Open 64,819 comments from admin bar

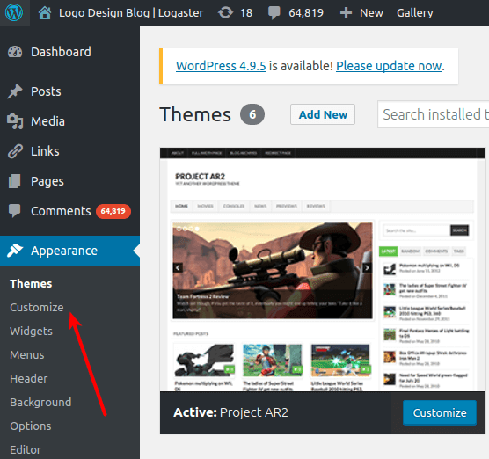(x=306, y=13)
